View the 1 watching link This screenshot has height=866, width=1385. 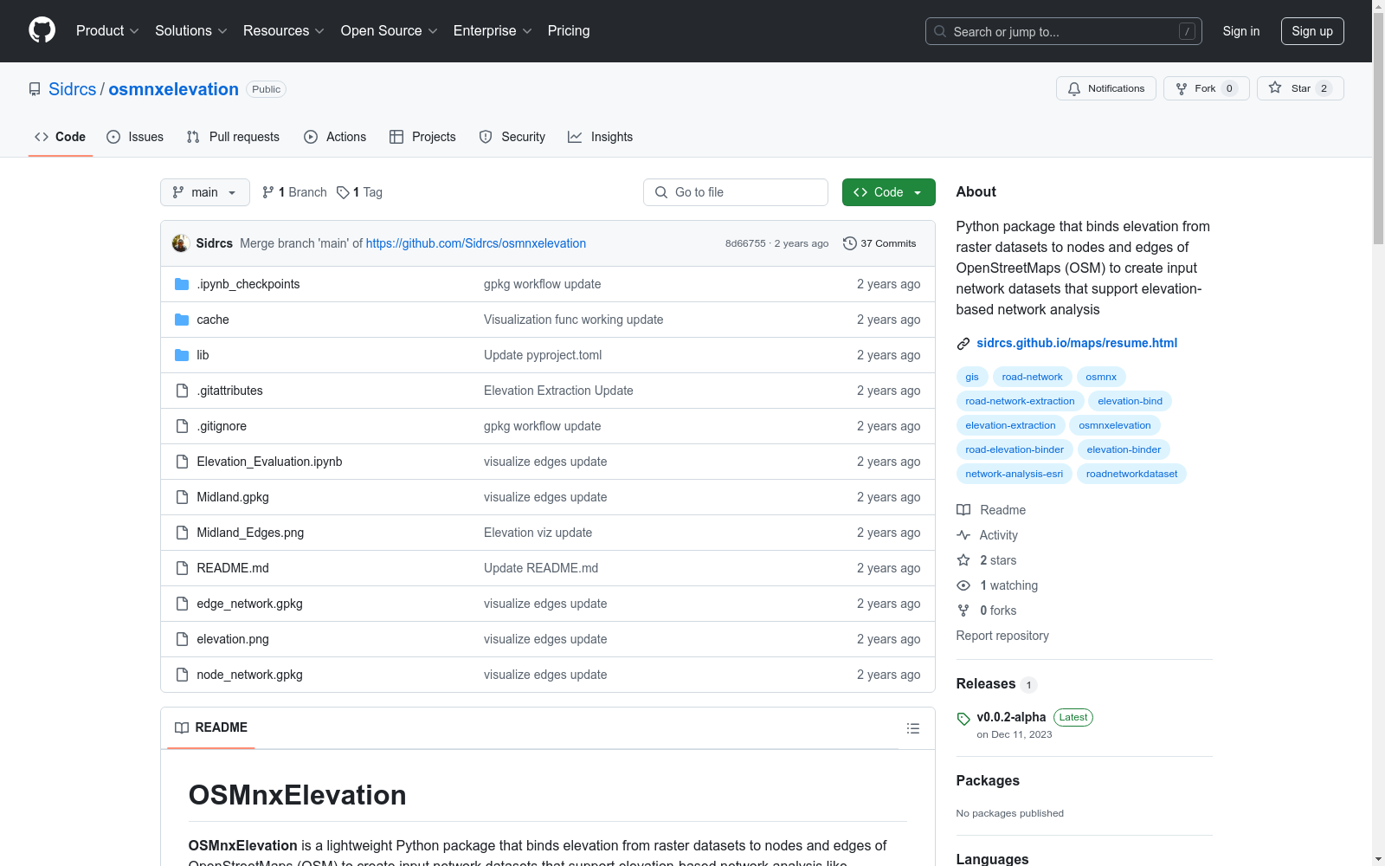(997, 585)
